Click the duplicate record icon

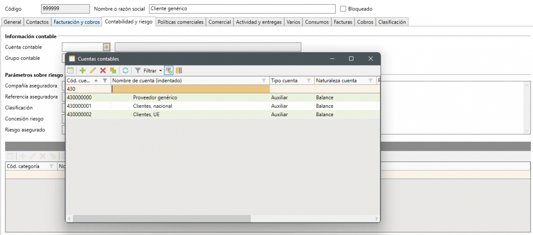(x=113, y=70)
